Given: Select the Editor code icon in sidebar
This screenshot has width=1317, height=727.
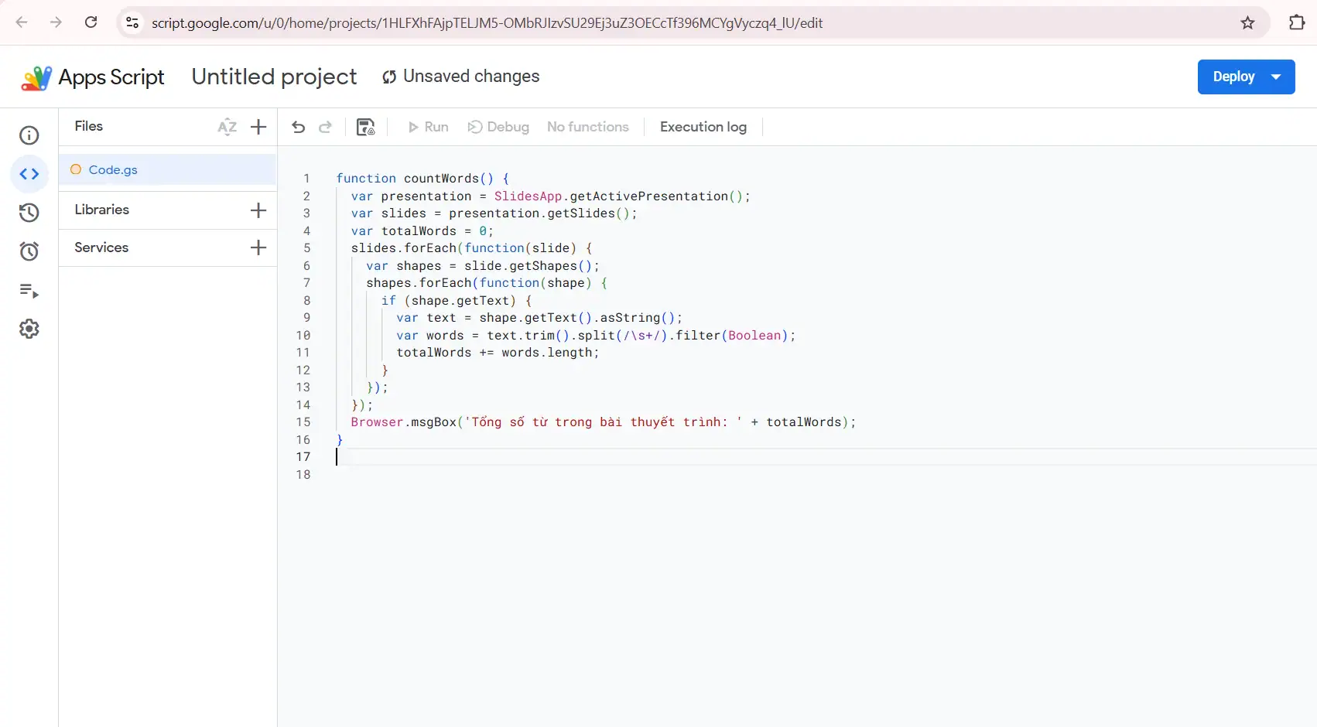Looking at the screenshot, I should [29, 174].
